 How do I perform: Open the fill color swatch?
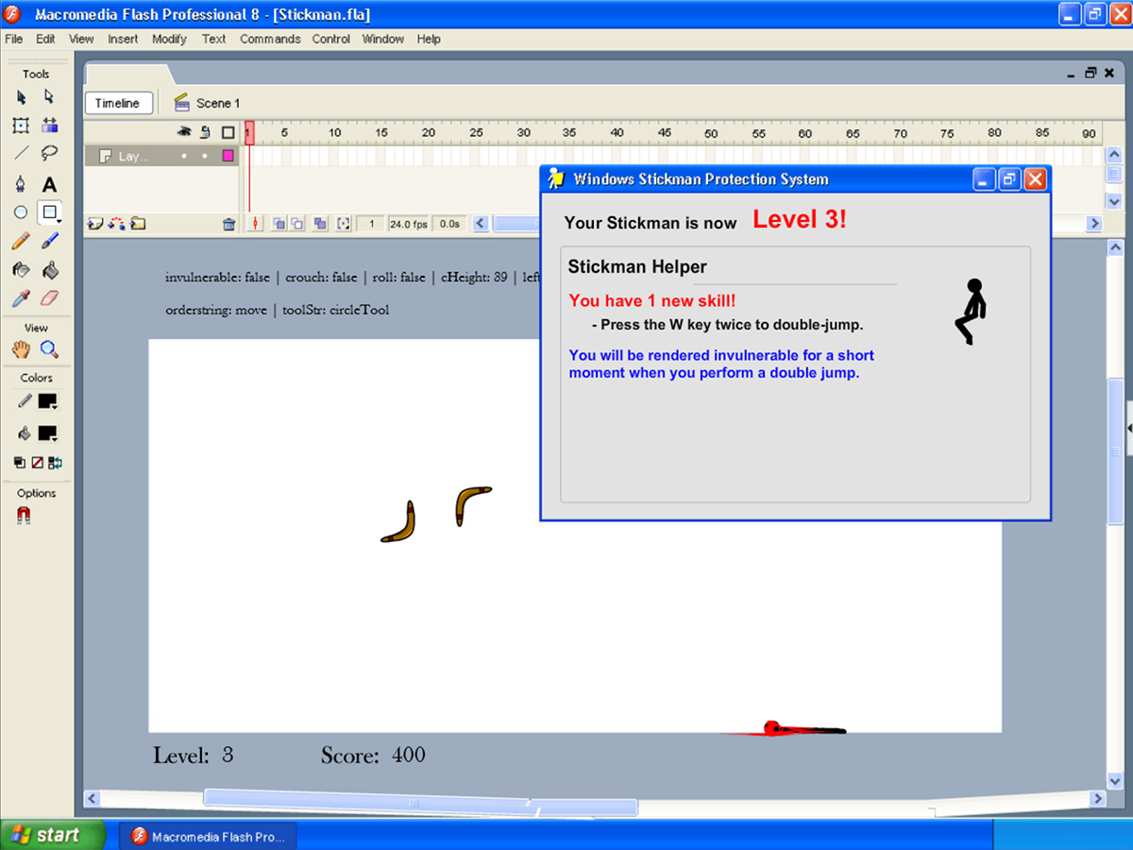pos(47,434)
